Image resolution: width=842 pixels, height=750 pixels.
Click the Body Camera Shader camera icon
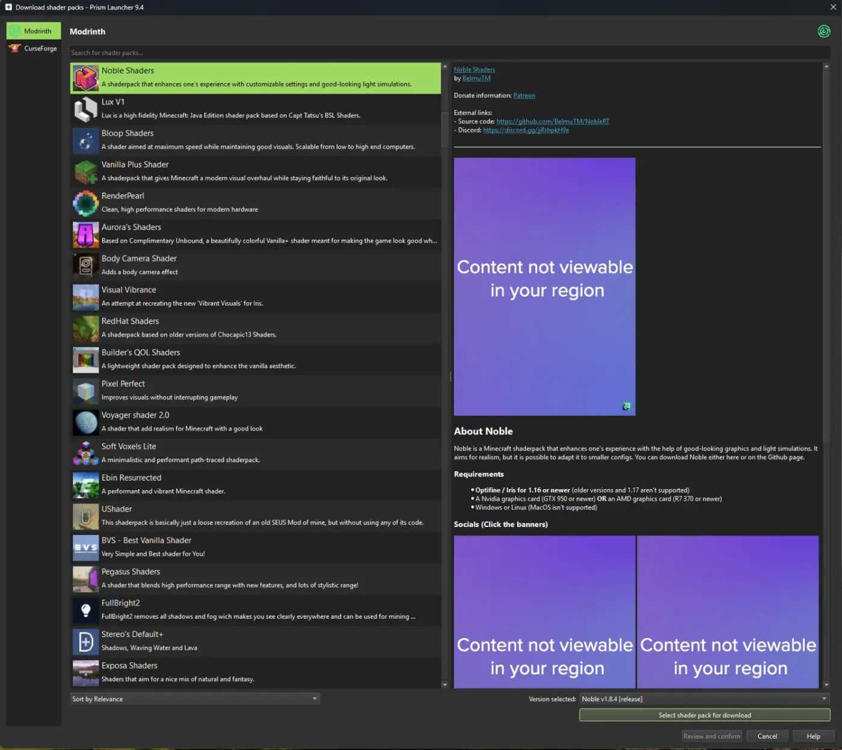click(85, 266)
